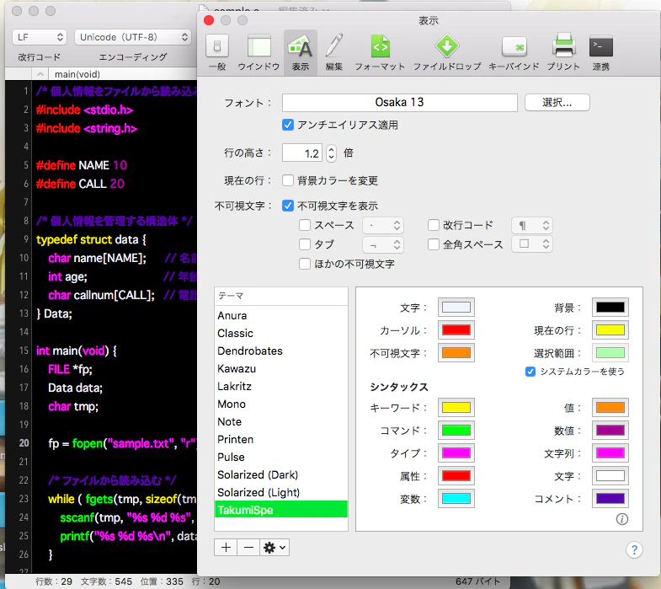
Task: Click the 行の高さ 1.2 input field
Action: pyautogui.click(x=302, y=153)
